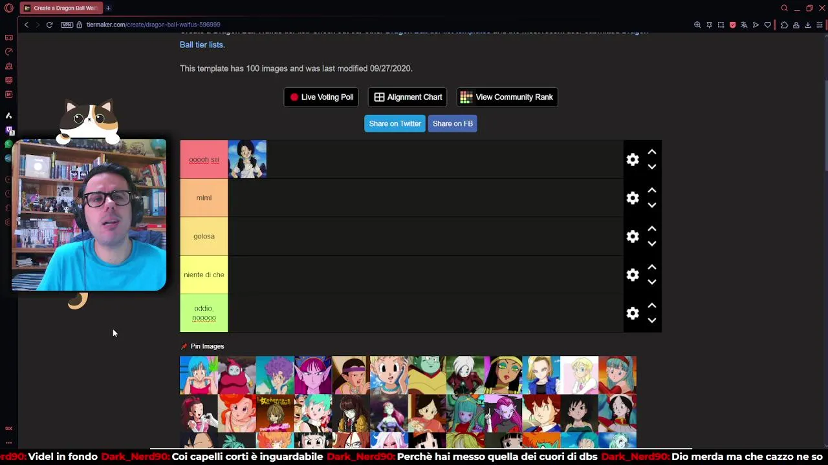Screen dimensions: 828x465
Task: Click the green 'oddio, nooooo' tier label
Action: 204,313
